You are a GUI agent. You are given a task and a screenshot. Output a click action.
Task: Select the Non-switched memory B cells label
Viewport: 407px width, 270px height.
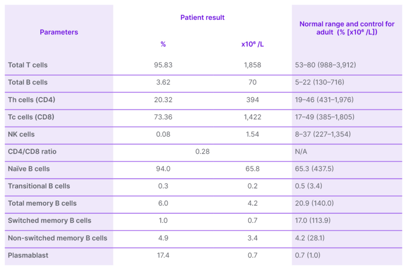(58, 238)
